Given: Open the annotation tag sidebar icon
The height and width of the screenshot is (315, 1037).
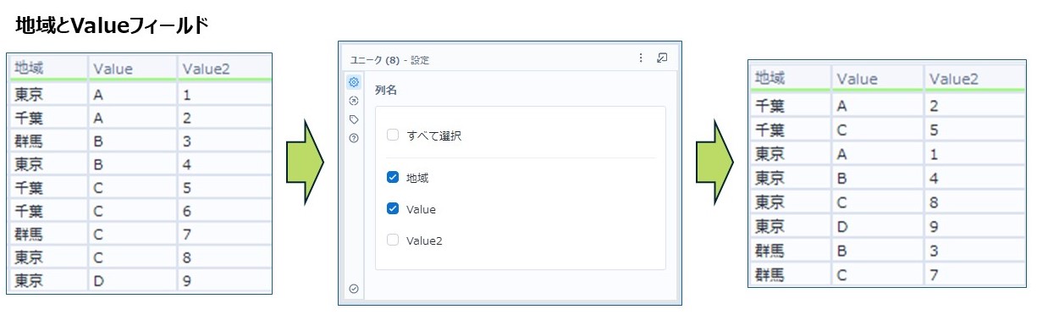Looking at the screenshot, I should pyautogui.click(x=354, y=119).
